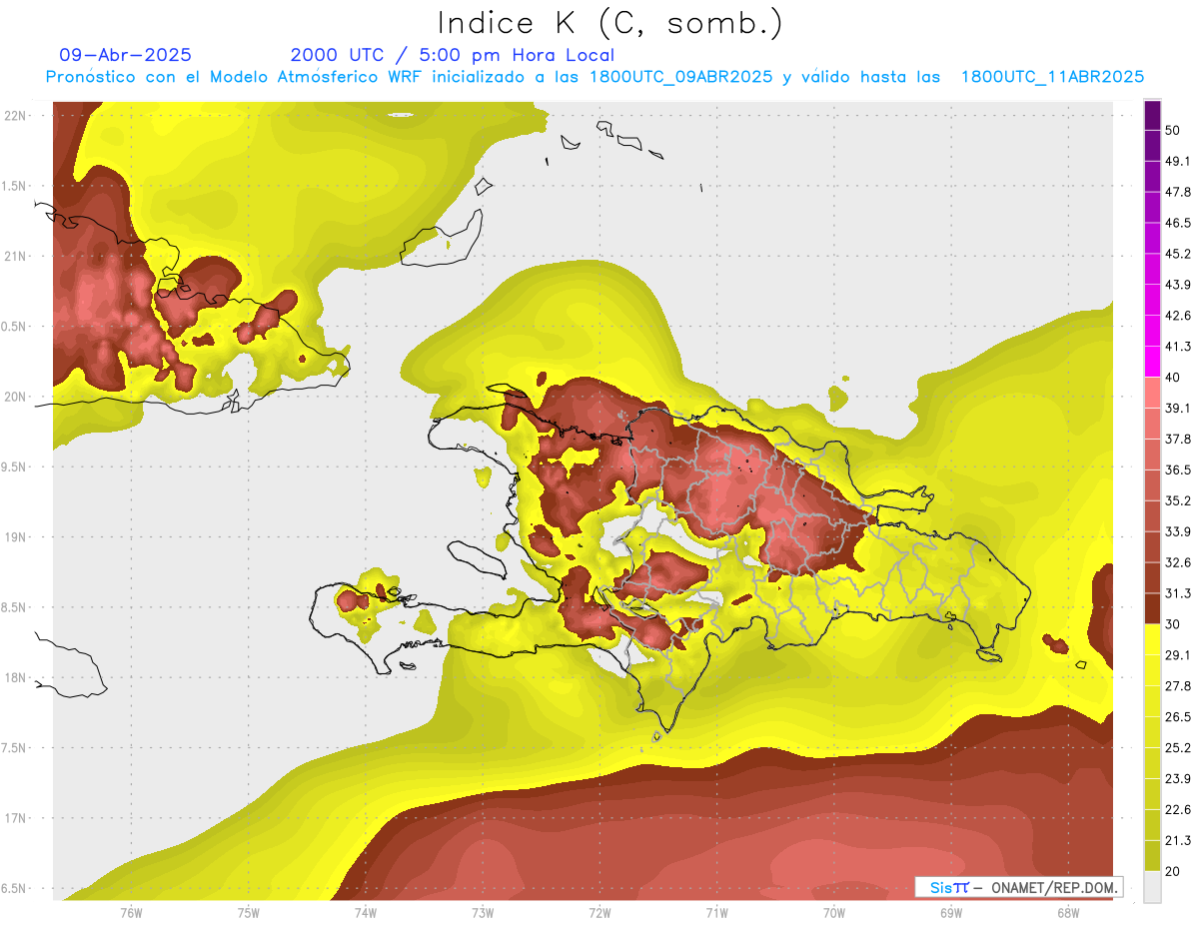The image size is (1199, 926).
Task: Click the "30" colorbar label
Action: 1173,624
